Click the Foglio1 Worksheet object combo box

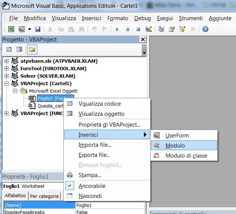tap(33, 186)
